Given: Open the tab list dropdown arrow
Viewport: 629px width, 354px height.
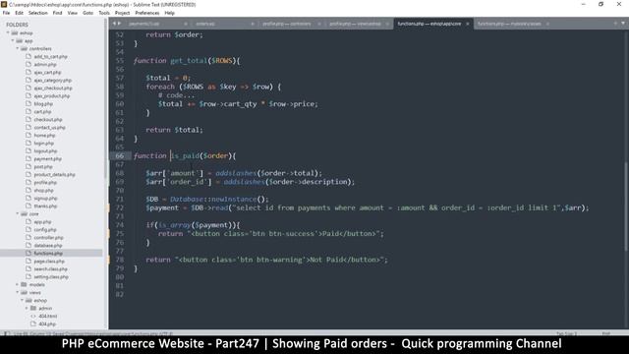Looking at the screenshot, I should pyautogui.click(x=623, y=24).
